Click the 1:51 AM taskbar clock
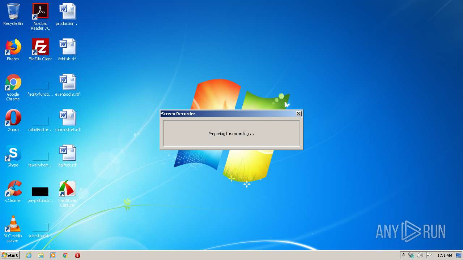 445,255
